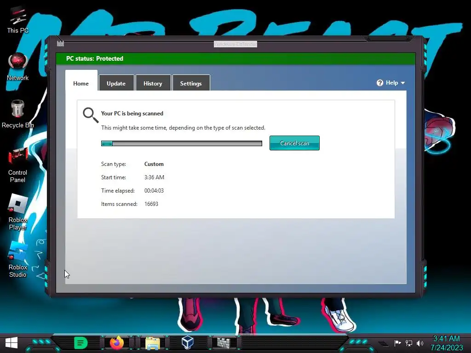Launch Roblox Player from desktop

[x=17, y=212]
